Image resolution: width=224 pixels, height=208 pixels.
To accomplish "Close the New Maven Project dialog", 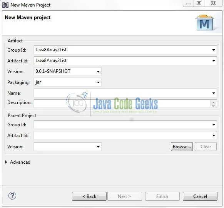I will [x=213, y=3].
